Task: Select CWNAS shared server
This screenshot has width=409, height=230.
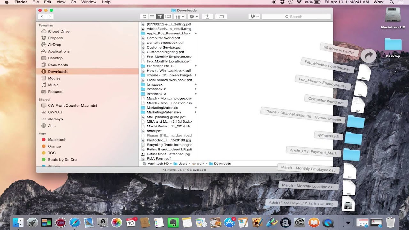Action: [x=55, y=112]
